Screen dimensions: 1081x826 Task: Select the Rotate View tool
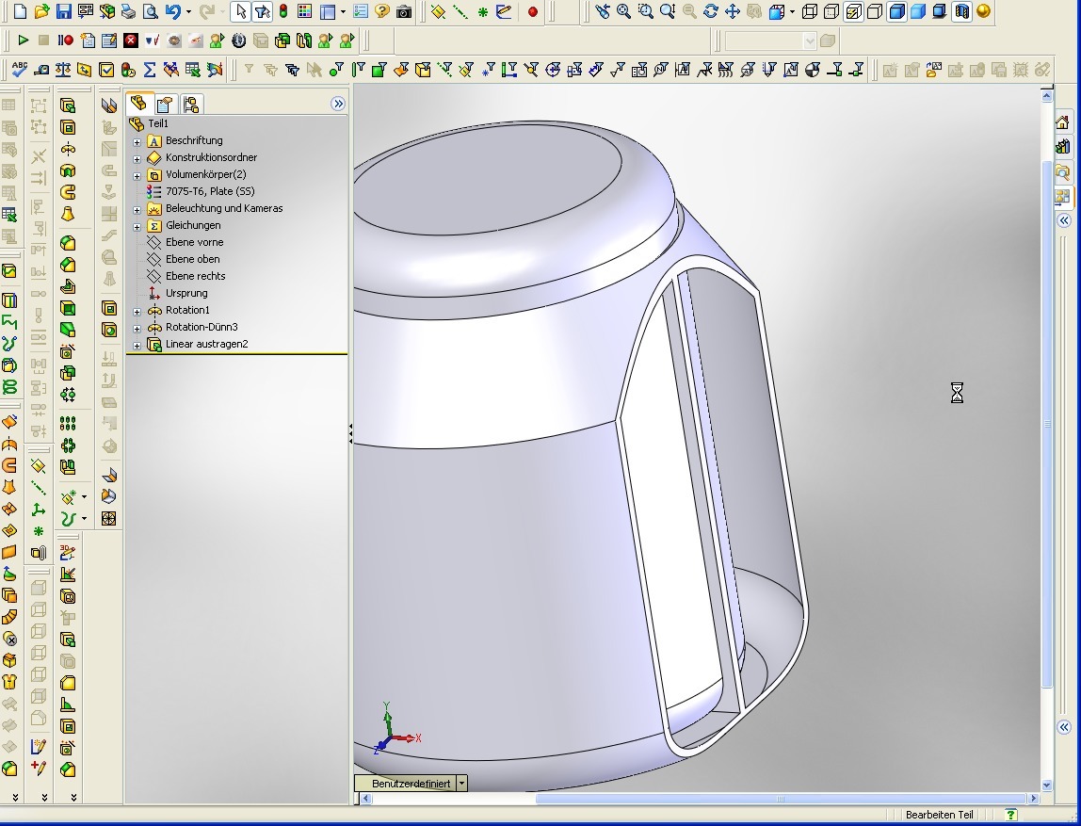pyautogui.click(x=710, y=12)
